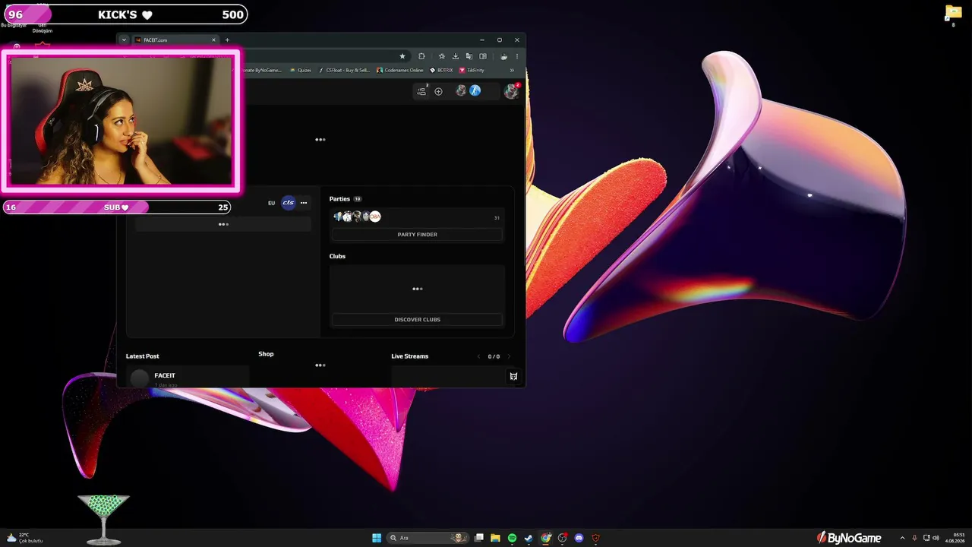Click the FACEIT plus circle icon

coord(438,91)
